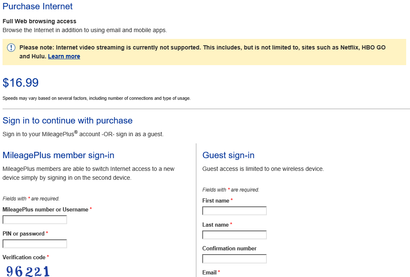Open the Learn more link
The image size is (410, 277).
click(x=64, y=56)
